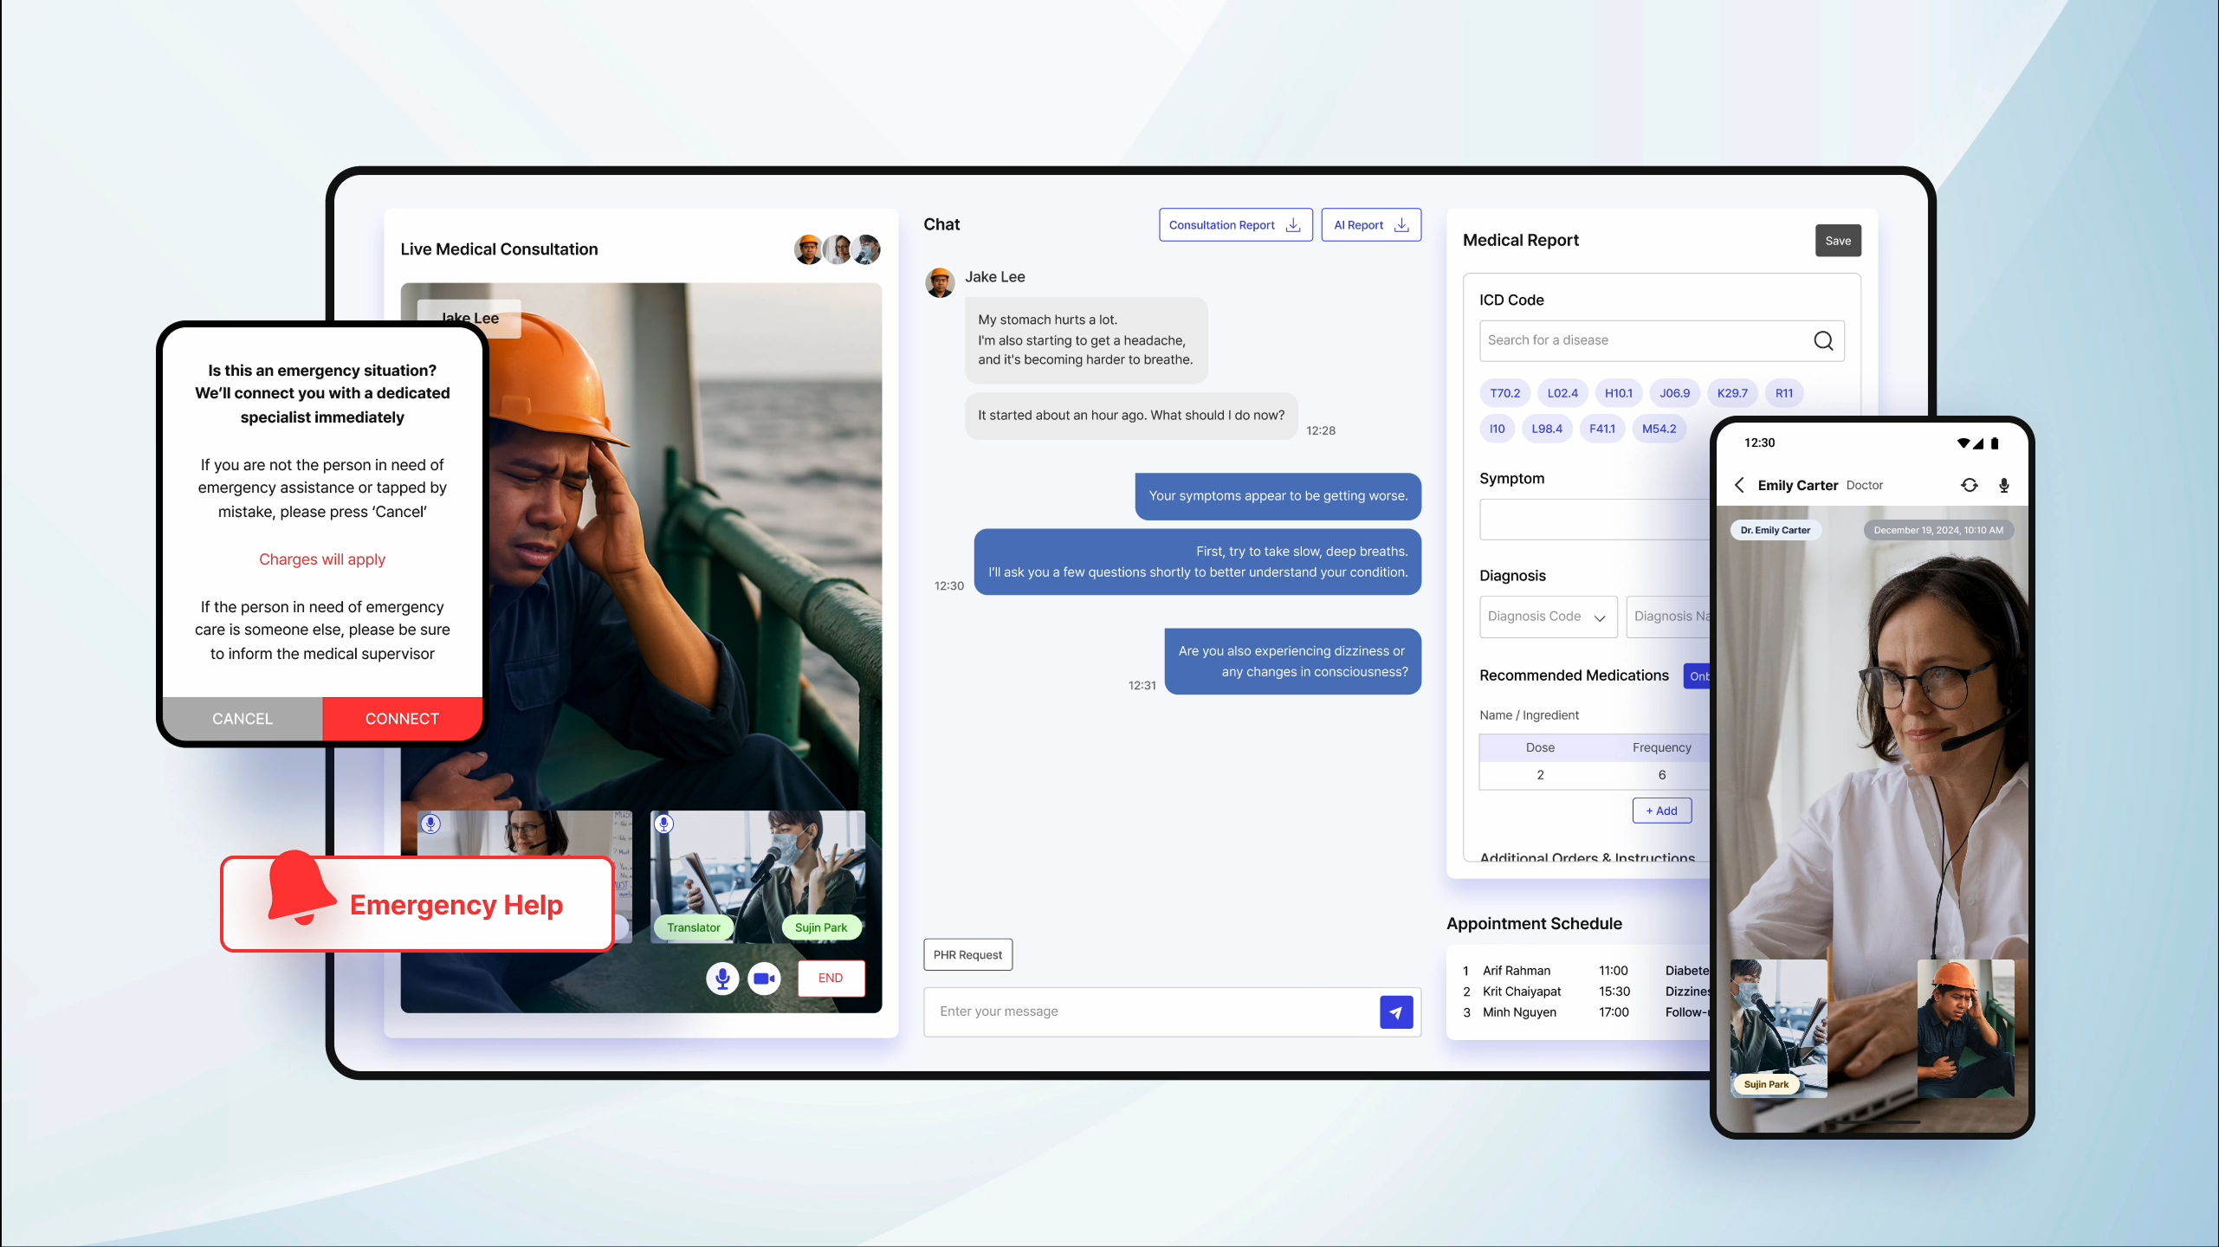Select Arif Rahman appointment row
2219x1247 pixels.
(x=1516, y=971)
